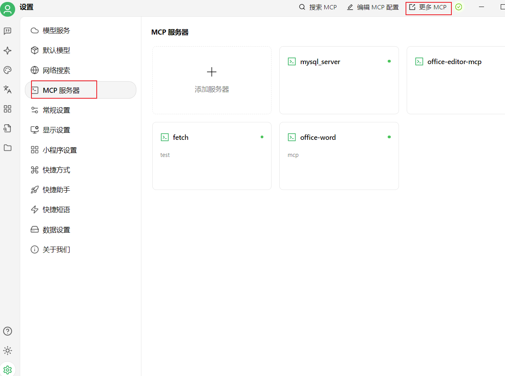Click 添加服务器 card to add server
This screenshot has height=376, width=505.
pyautogui.click(x=212, y=80)
